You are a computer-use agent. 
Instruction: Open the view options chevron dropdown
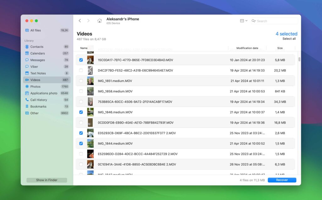(246, 21)
